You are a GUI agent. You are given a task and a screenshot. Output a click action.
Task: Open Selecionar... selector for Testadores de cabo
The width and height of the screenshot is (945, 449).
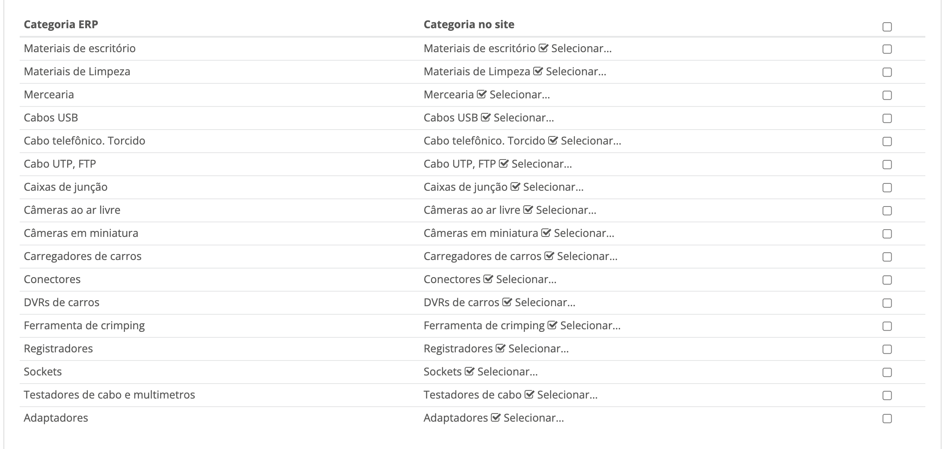click(x=567, y=395)
